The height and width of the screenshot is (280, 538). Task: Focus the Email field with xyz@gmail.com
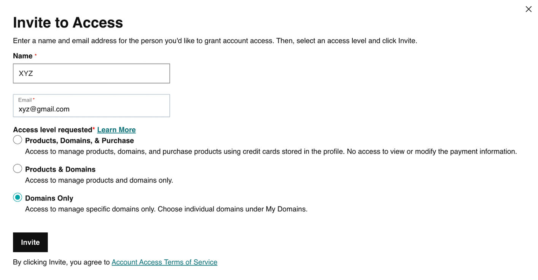[x=91, y=109]
